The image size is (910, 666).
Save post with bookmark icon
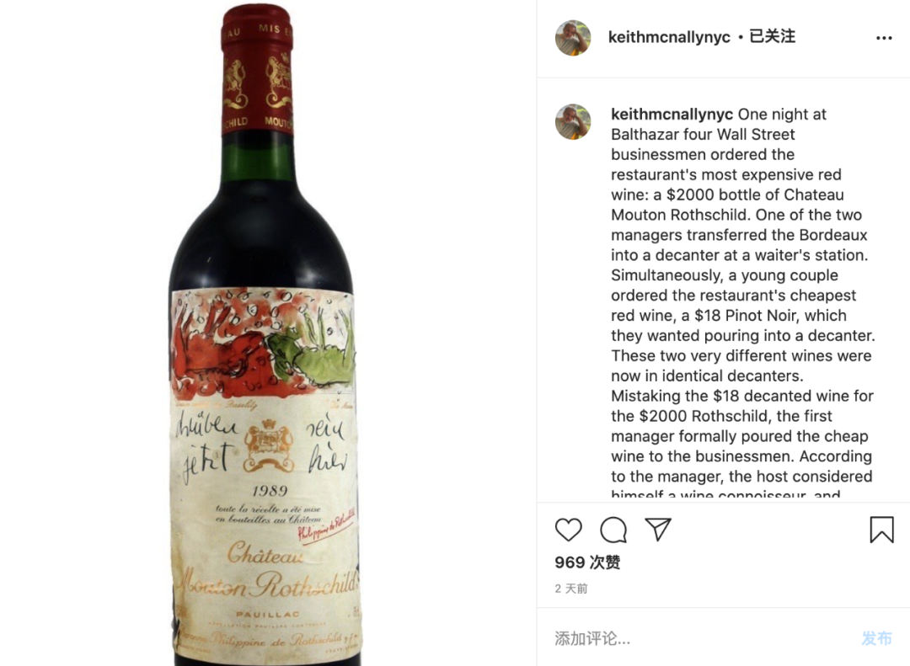point(881,530)
